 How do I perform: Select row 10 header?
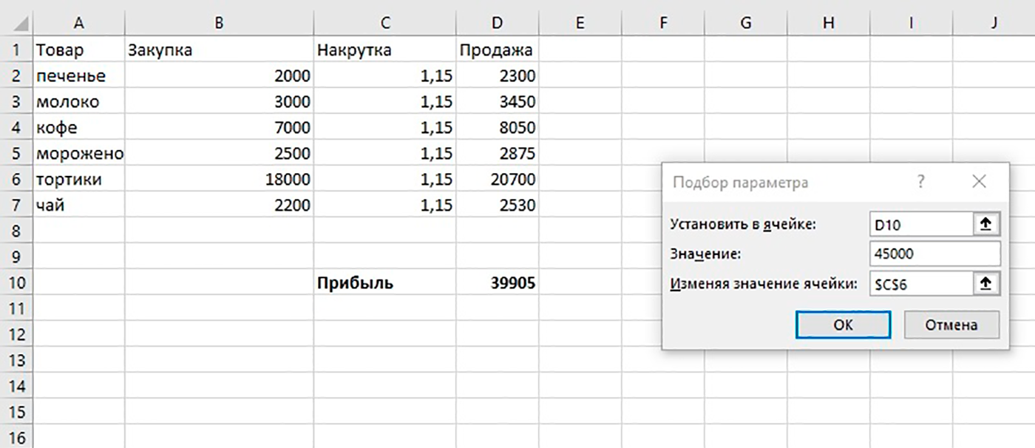(x=16, y=283)
